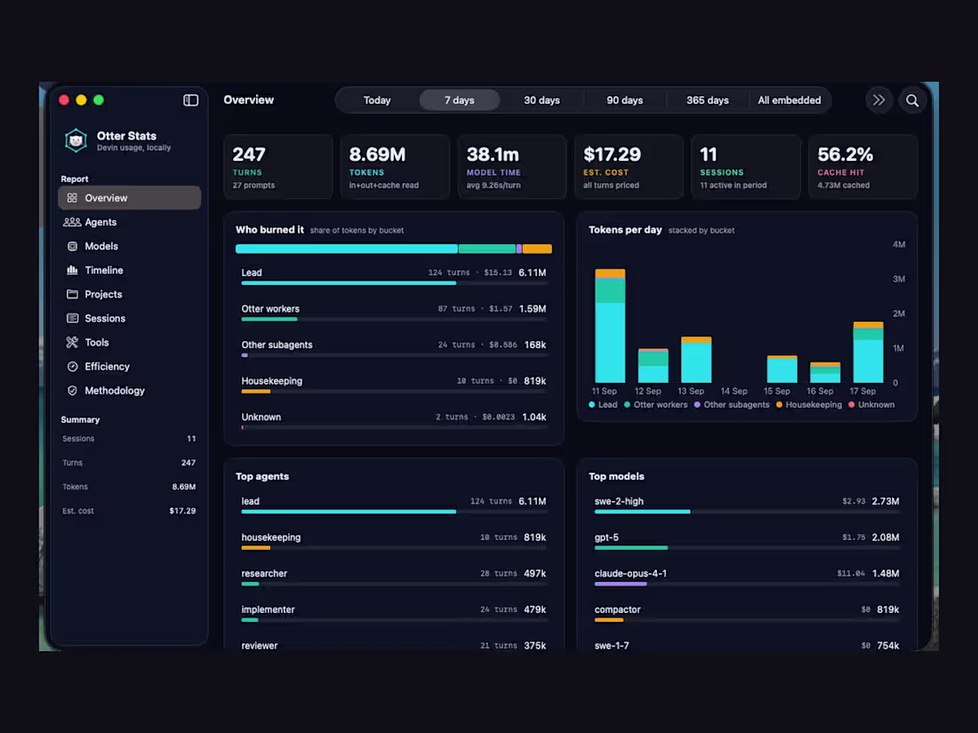Select the 7 days time range
Screen dimensions: 978x733
click(x=460, y=100)
